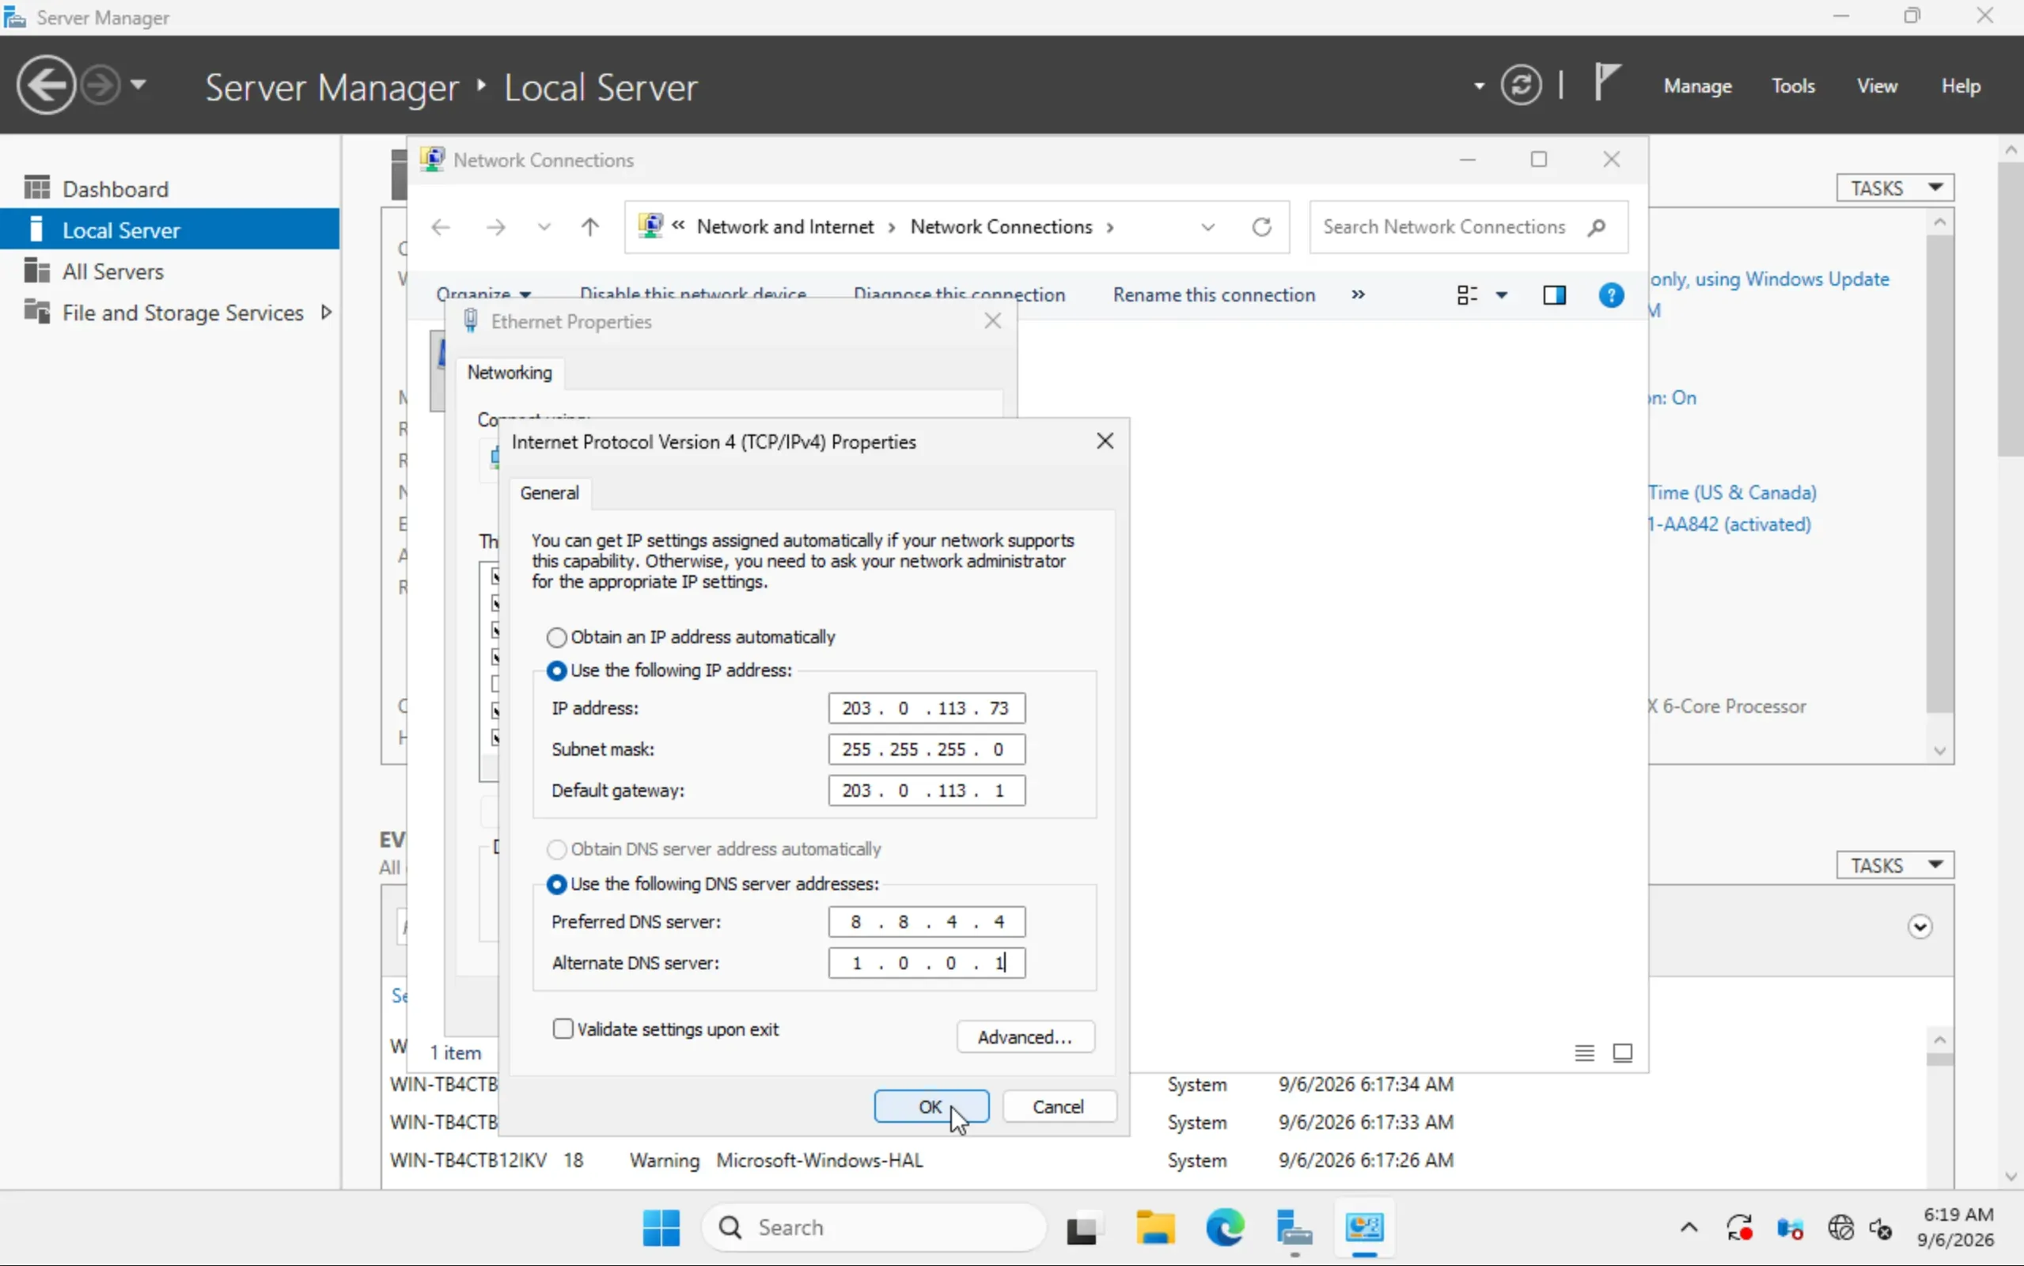Click the Control Panel taskbar icon
The height and width of the screenshot is (1266, 2024).
tap(1364, 1227)
